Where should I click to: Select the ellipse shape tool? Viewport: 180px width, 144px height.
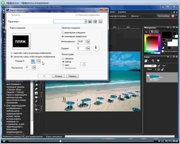pos(36,97)
